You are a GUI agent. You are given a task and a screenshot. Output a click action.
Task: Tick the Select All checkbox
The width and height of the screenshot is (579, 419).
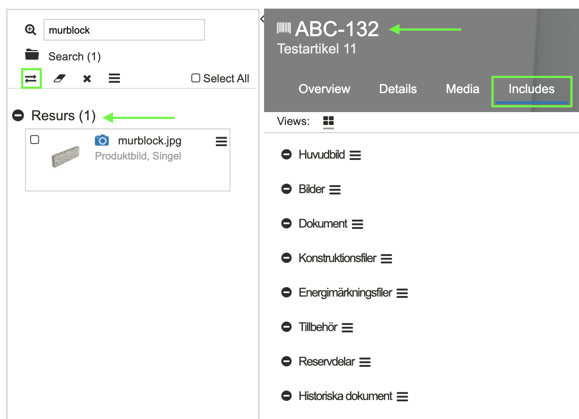click(x=196, y=78)
